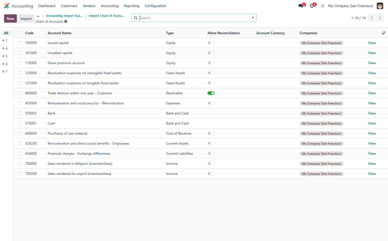This screenshot has width=388, height=241.
Task: Toggle reconciliation for Financial charges account
Action: pos(211,153)
